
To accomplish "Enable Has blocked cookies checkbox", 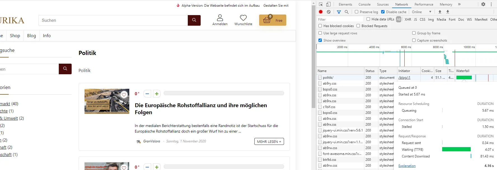I will (x=320, y=26).
